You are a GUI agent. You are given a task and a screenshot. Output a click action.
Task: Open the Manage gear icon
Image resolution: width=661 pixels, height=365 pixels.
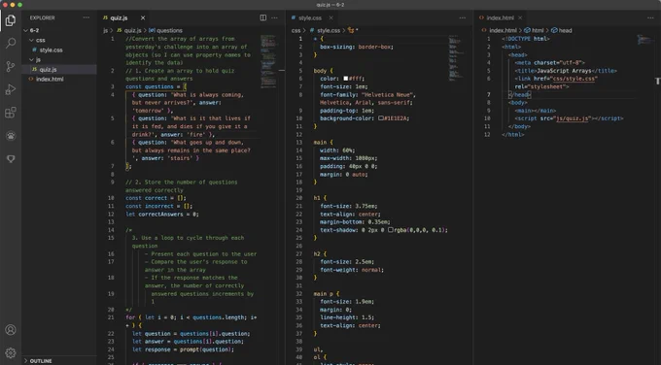pyautogui.click(x=11, y=352)
